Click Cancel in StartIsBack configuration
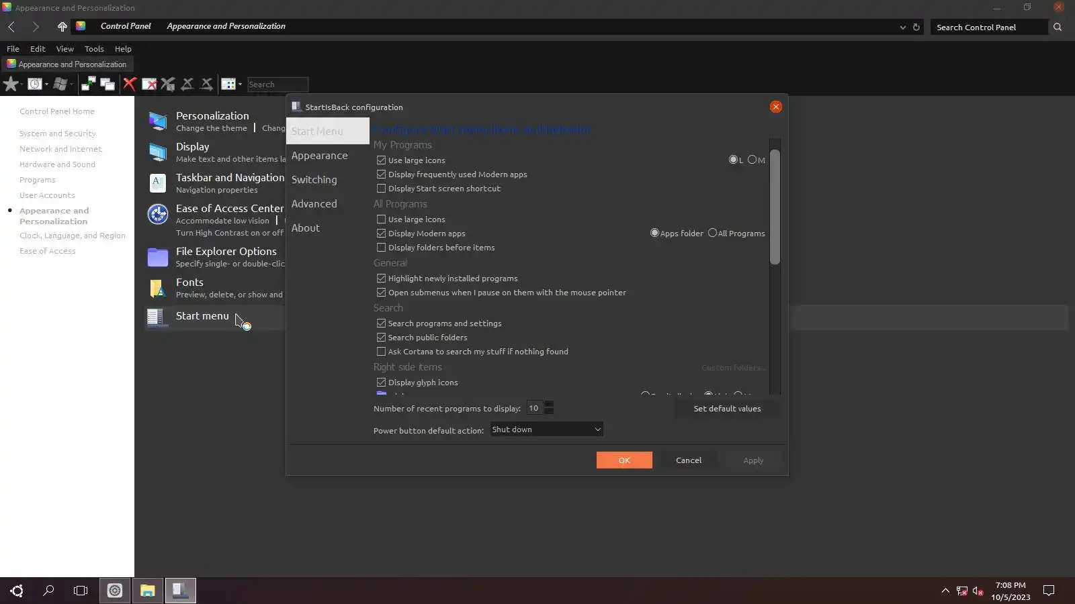Screen dimensions: 1075x604 click(x=689, y=460)
